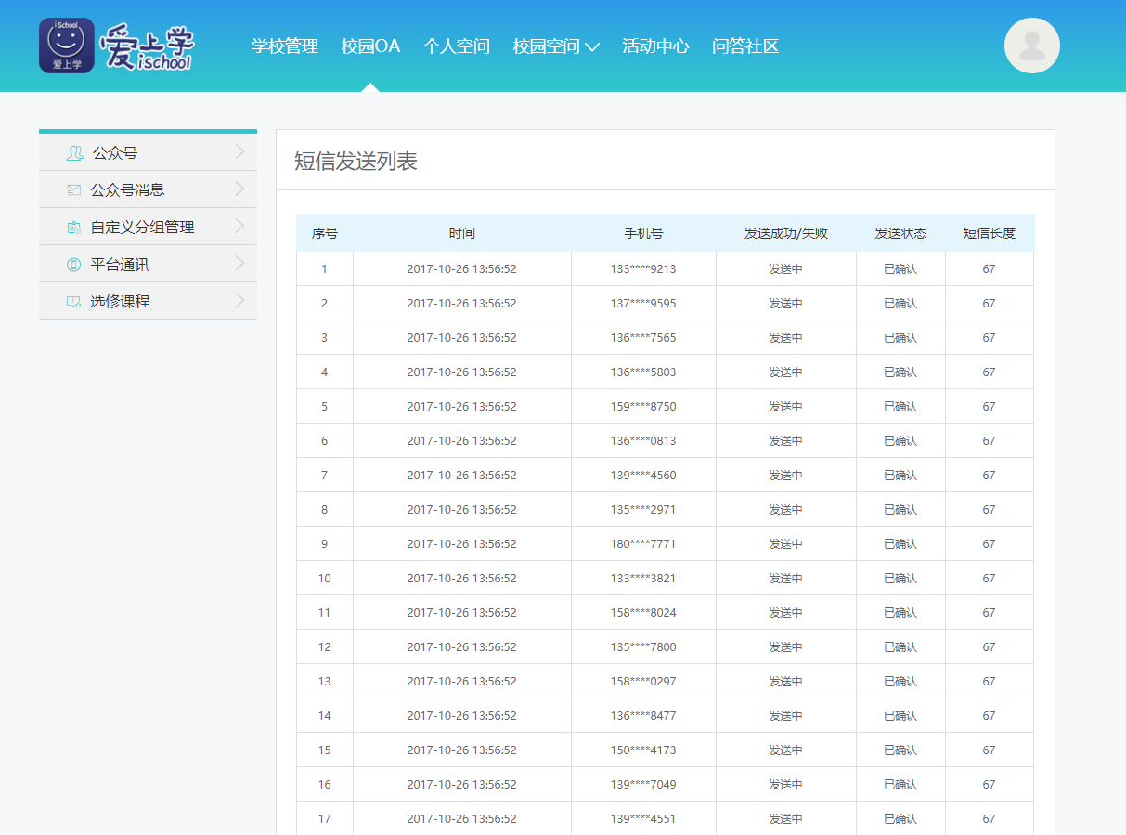The height and width of the screenshot is (835, 1126).
Task: Click the 爱上学 iSchool text logo
Action: (x=147, y=46)
